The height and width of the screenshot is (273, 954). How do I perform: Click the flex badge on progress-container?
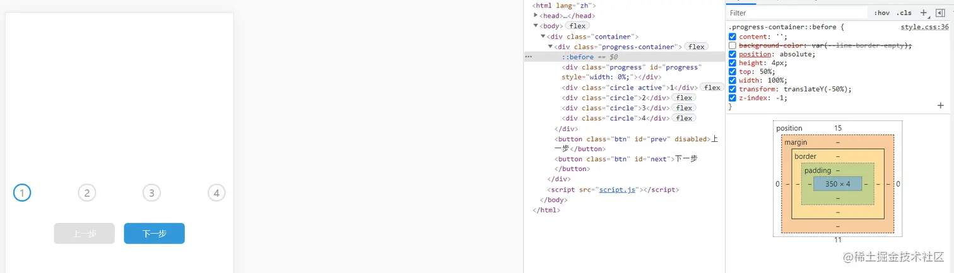coord(697,47)
